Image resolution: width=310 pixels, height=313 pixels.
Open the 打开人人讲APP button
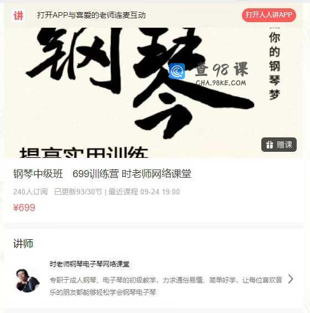pyautogui.click(x=269, y=15)
